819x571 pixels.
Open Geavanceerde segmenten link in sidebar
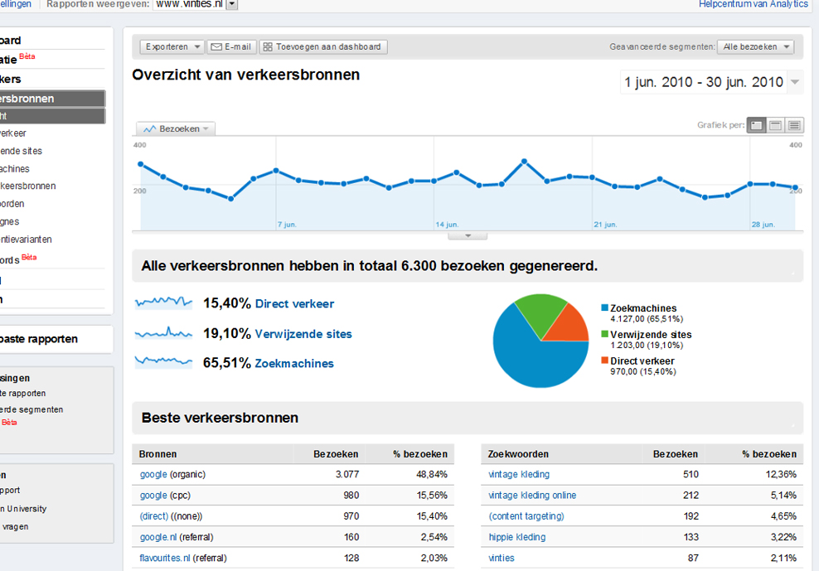[x=31, y=409]
